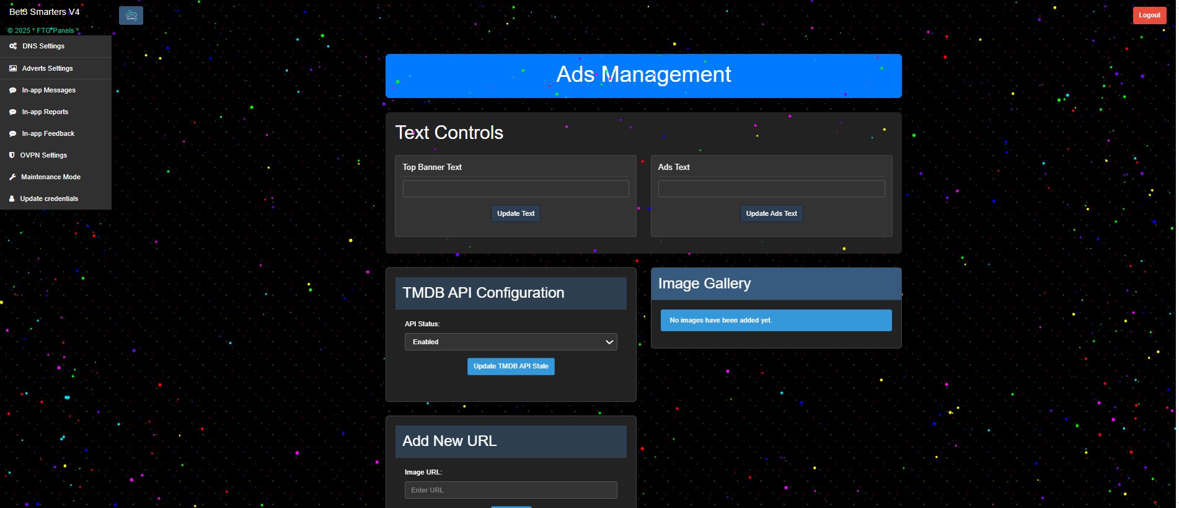The image size is (1179, 508).
Task: Open Update credentials from the sidebar
Action: pyautogui.click(x=49, y=199)
